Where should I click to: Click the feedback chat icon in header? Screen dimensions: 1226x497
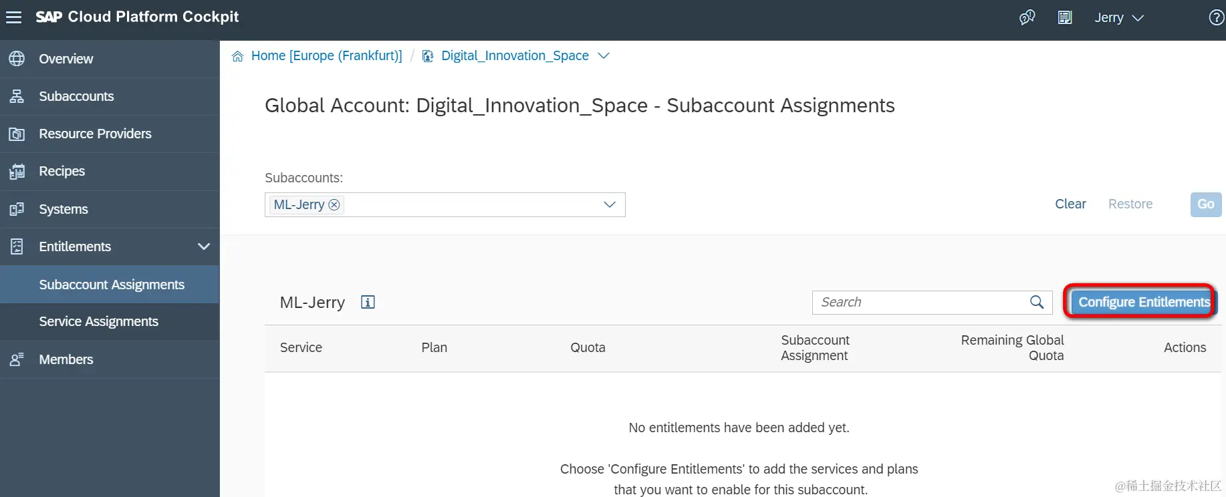click(1027, 17)
